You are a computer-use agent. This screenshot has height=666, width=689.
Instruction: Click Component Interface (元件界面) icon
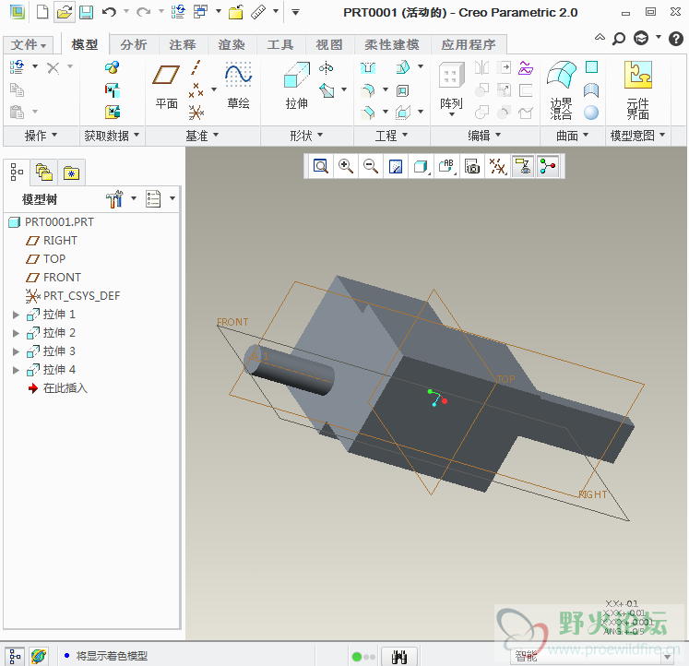(x=637, y=90)
